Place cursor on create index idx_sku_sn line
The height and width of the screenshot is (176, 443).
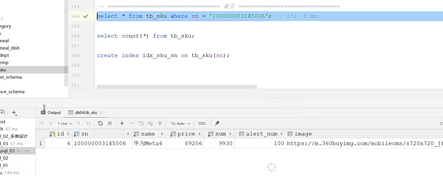(163, 56)
